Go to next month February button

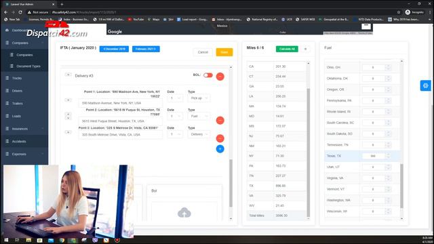tap(146, 49)
